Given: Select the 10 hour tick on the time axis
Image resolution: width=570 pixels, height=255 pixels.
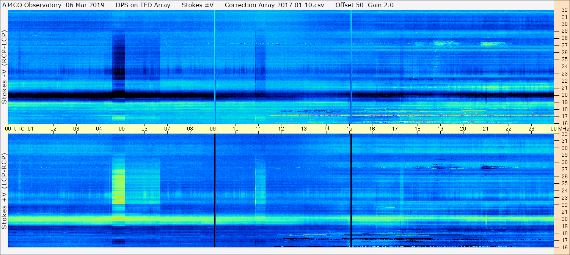Looking at the screenshot, I should click(236, 129).
